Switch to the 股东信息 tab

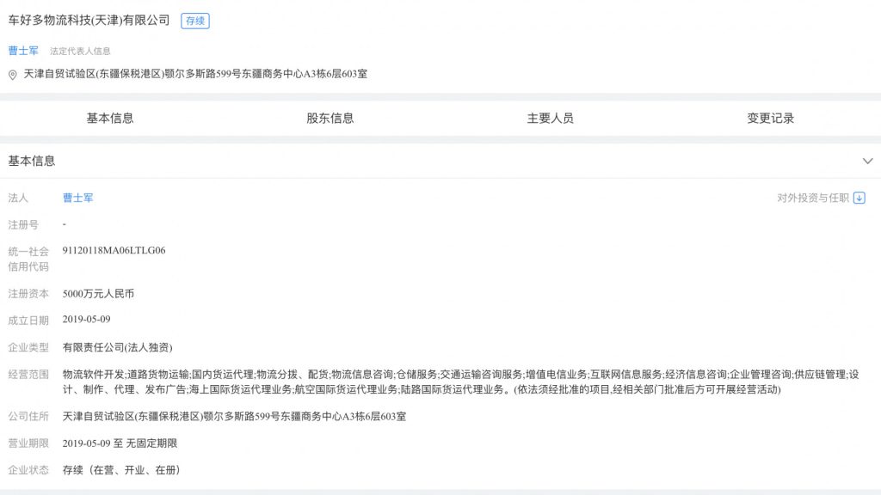(x=328, y=118)
